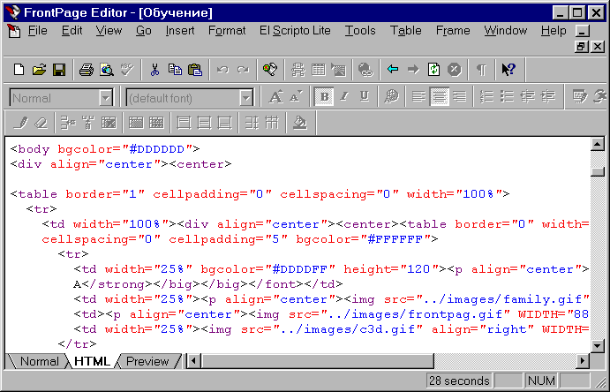Toggle the center alignment button
Image resolution: width=610 pixels, height=392 pixels.
pyautogui.click(x=439, y=97)
